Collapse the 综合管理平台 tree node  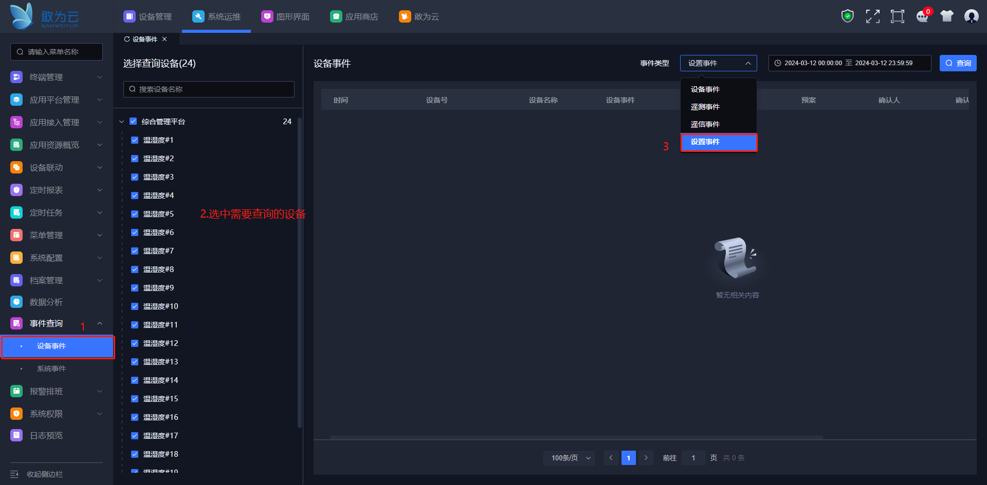click(122, 122)
